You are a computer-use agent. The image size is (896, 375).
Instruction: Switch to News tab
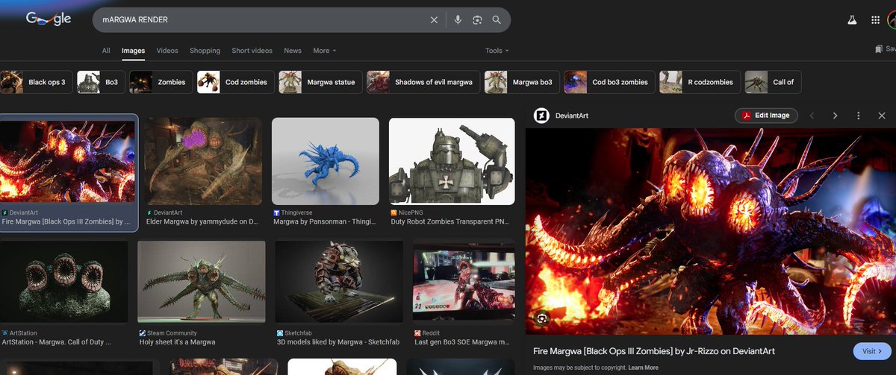click(x=293, y=51)
